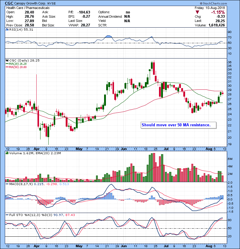Image resolution: width=240 pixels, height=249 pixels.
Task: Click the percent change -1.15%
Action: [x=218, y=12]
